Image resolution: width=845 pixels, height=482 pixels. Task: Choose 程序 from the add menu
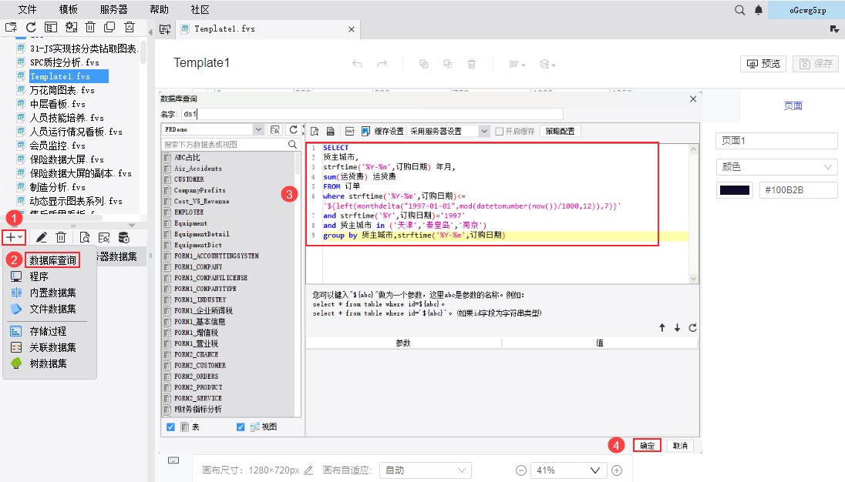tap(39, 276)
